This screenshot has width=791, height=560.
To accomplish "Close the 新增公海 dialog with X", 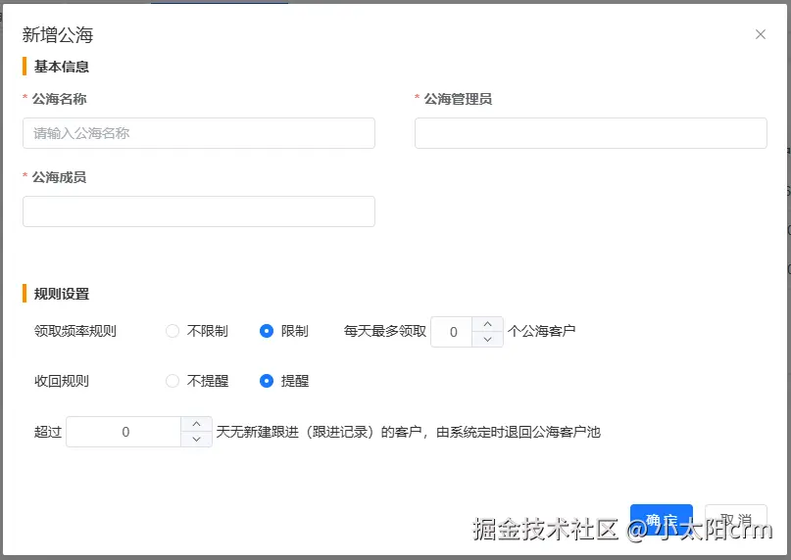I will 761,34.
